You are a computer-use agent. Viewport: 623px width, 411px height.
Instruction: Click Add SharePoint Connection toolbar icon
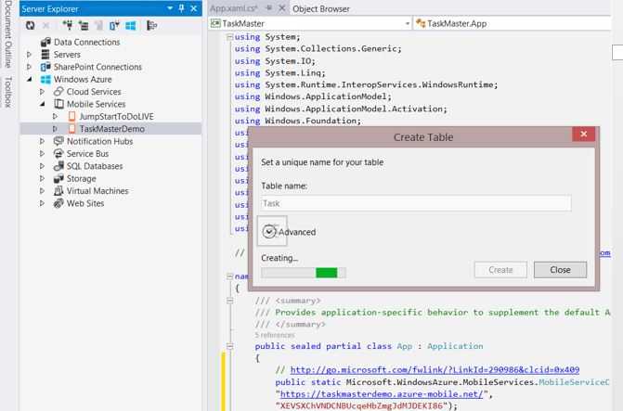tap(114, 26)
